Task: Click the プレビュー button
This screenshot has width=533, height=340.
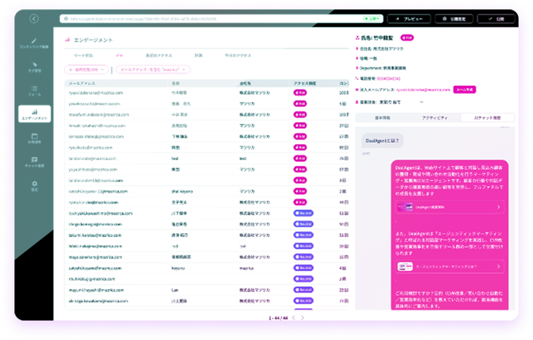Action: 409,19
